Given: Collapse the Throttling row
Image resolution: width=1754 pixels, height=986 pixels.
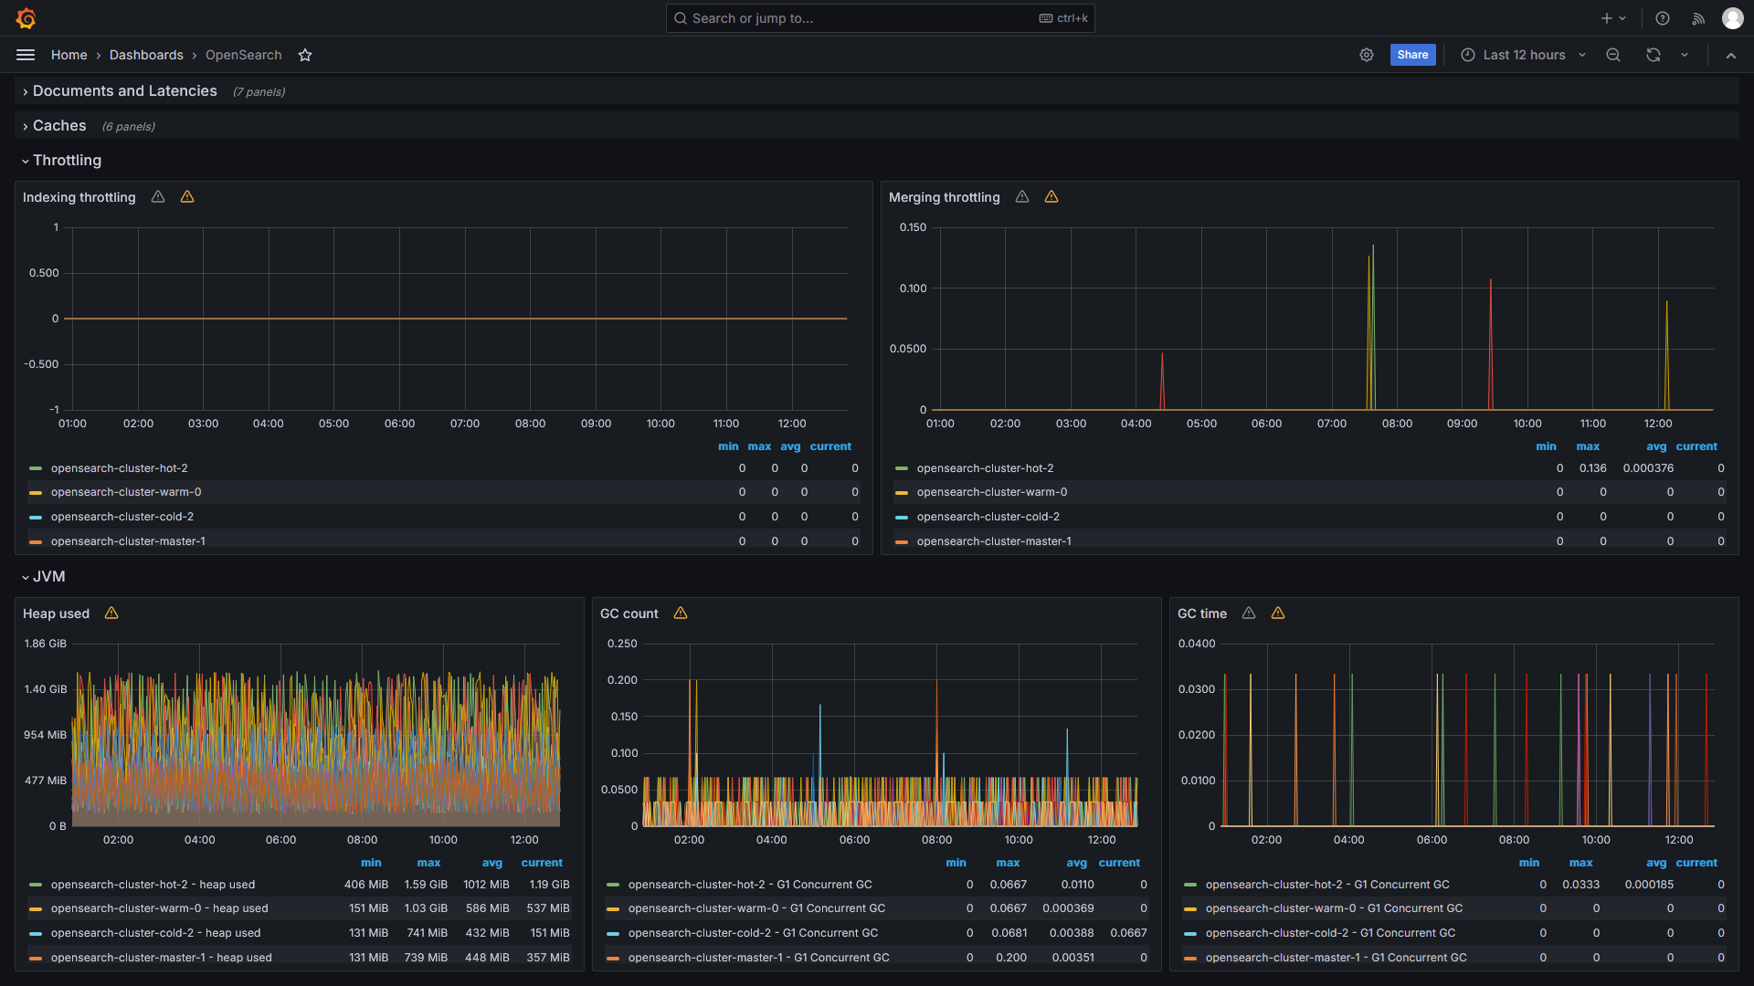Looking at the screenshot, I should (67, 161).
